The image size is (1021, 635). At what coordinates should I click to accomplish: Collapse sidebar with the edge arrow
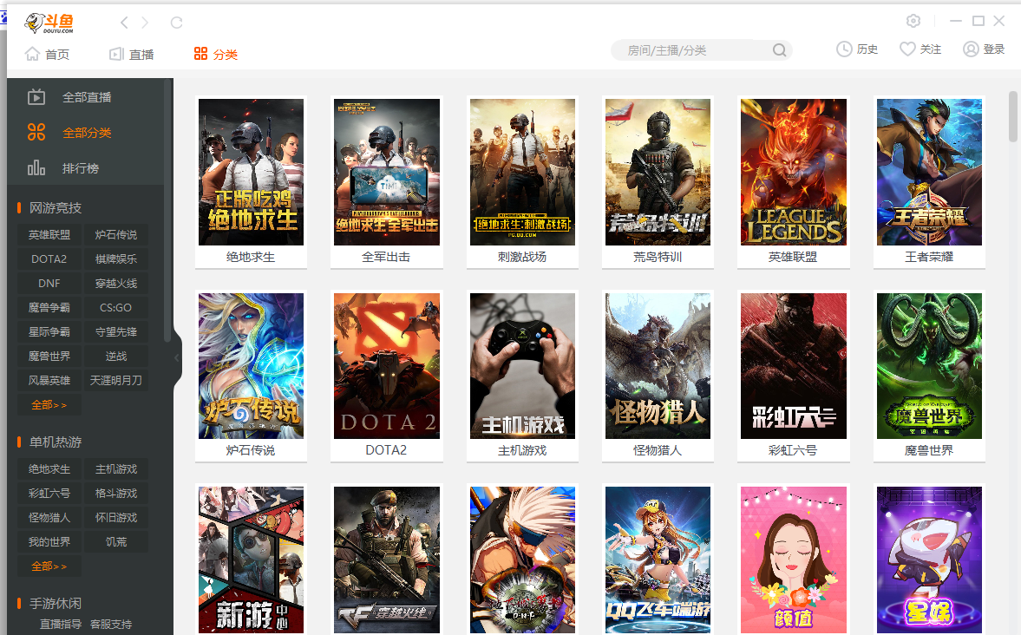(177, 357)
